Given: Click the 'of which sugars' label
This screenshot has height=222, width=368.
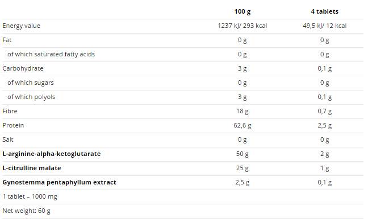Looking at the screenshot, I should (31, 83).
